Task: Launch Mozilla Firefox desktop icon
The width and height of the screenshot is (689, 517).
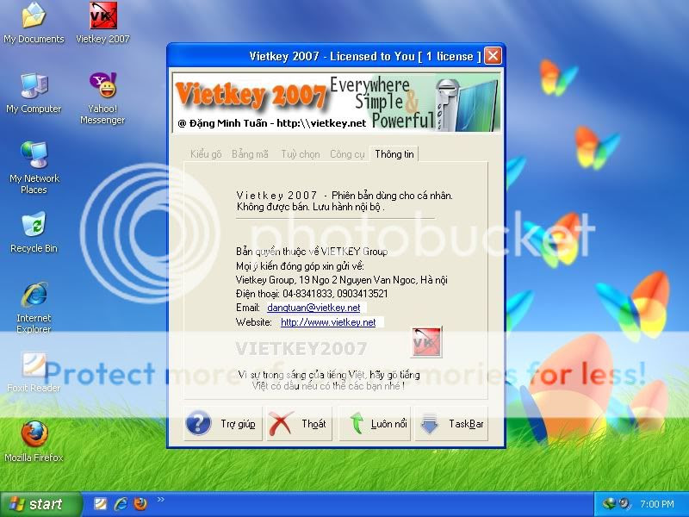Action: point(34,441)
